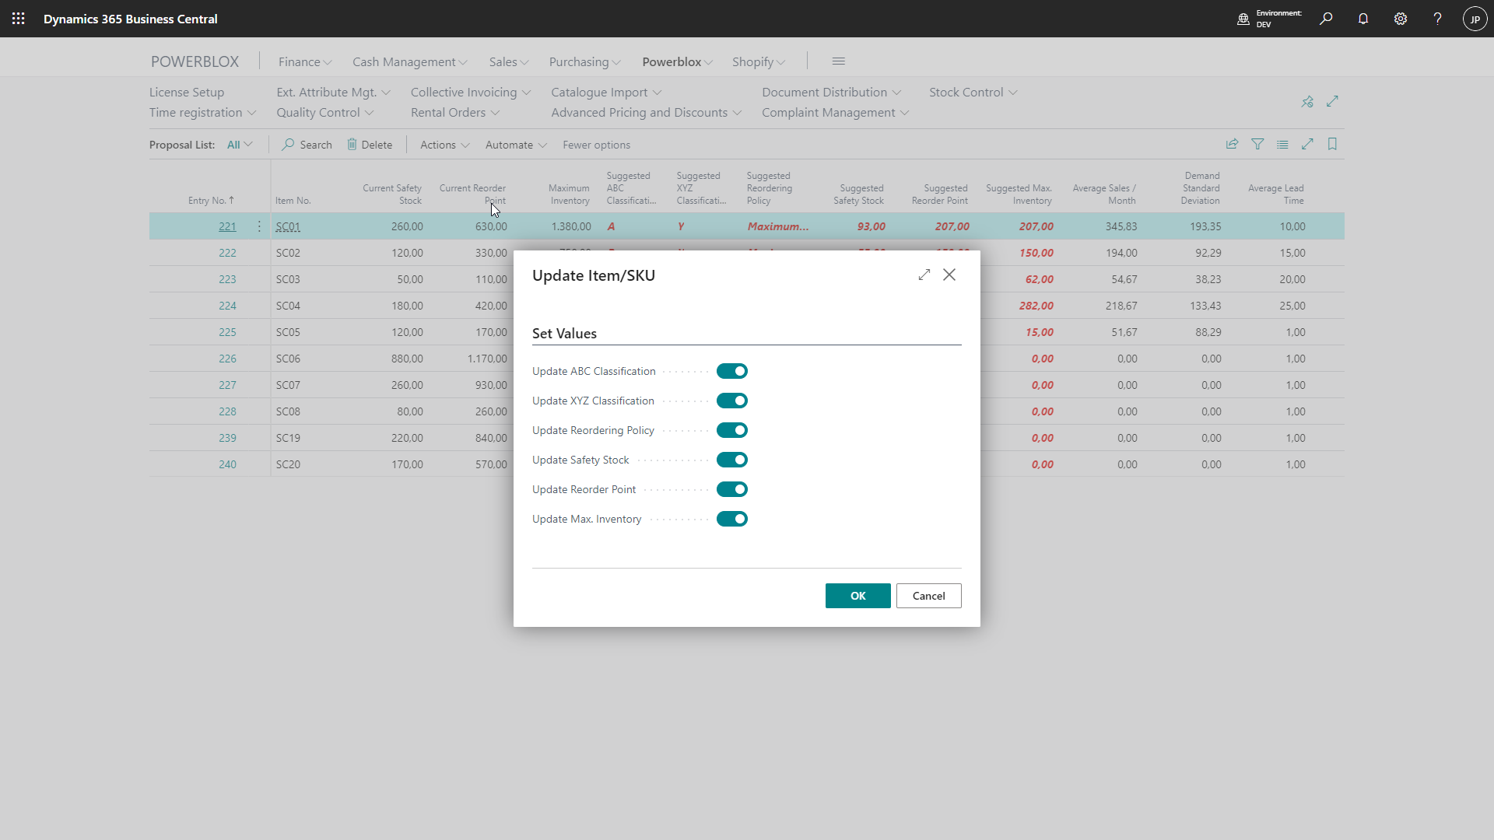This screenshot has width=1494, height=840.
Task: Disable the Update Max. Inventory switch
Action: (x=731, y=519)
